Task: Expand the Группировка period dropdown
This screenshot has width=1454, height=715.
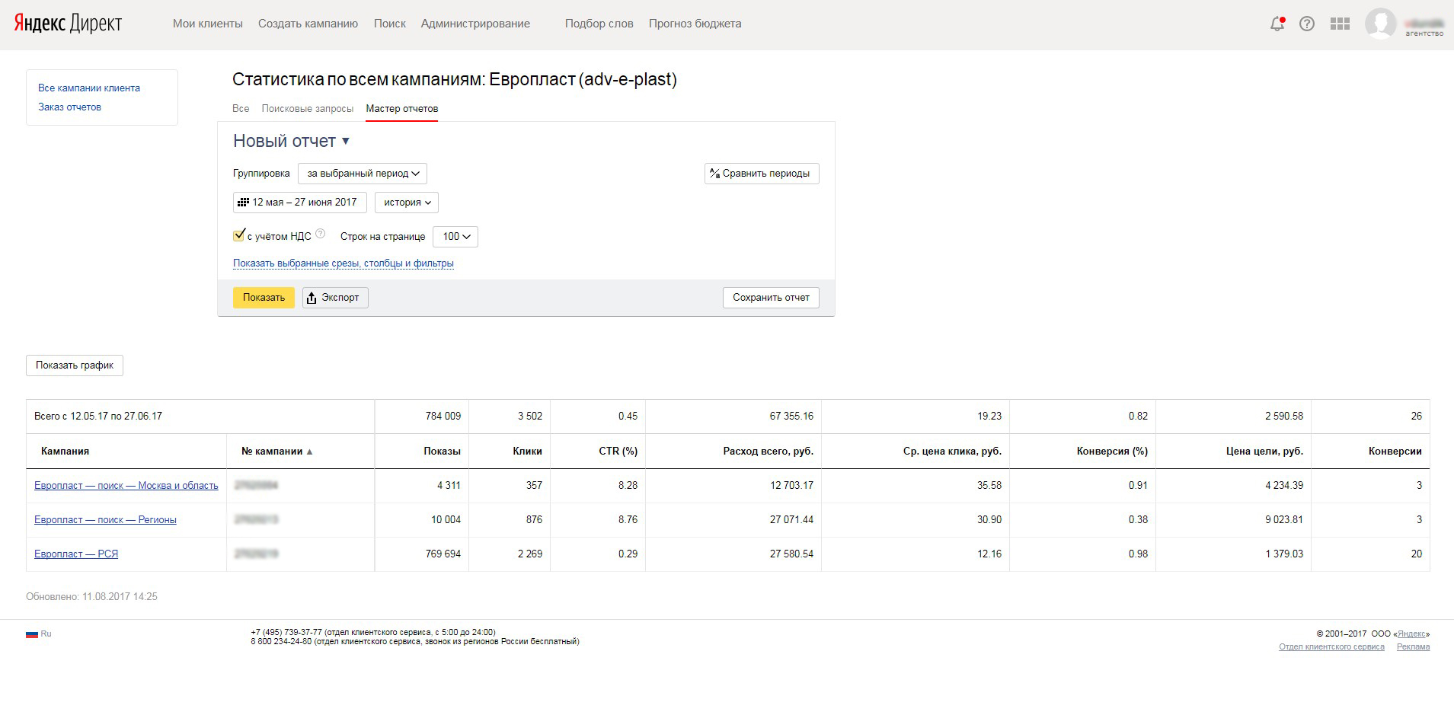Action: coord(363,174)
